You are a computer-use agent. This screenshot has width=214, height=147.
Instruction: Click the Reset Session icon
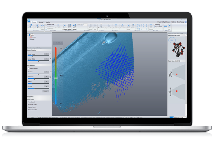[101, 26]
